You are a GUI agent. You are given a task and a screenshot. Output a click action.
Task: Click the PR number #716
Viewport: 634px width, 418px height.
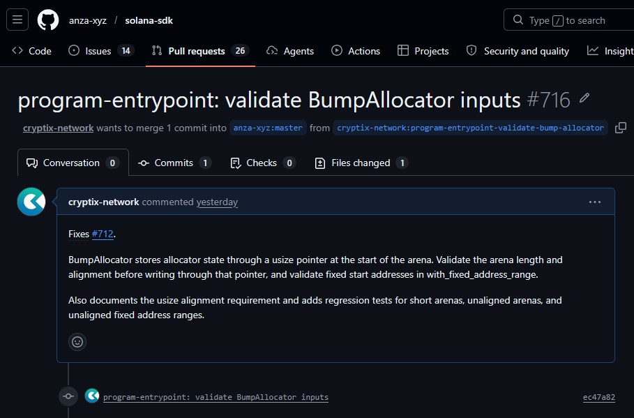(548, 100)
